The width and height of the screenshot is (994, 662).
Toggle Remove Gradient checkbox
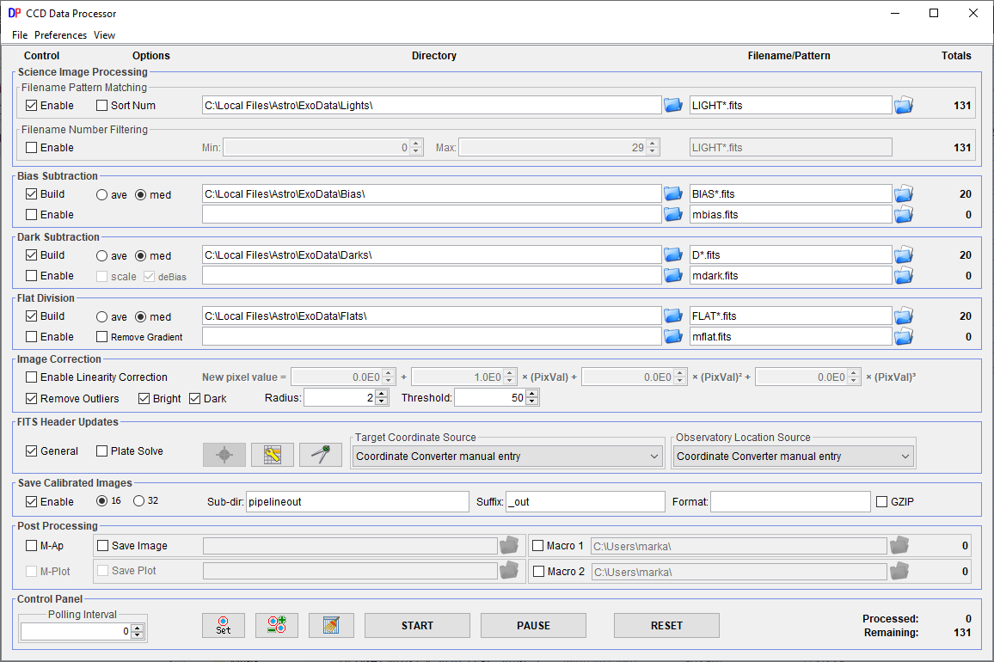point(101,337)
